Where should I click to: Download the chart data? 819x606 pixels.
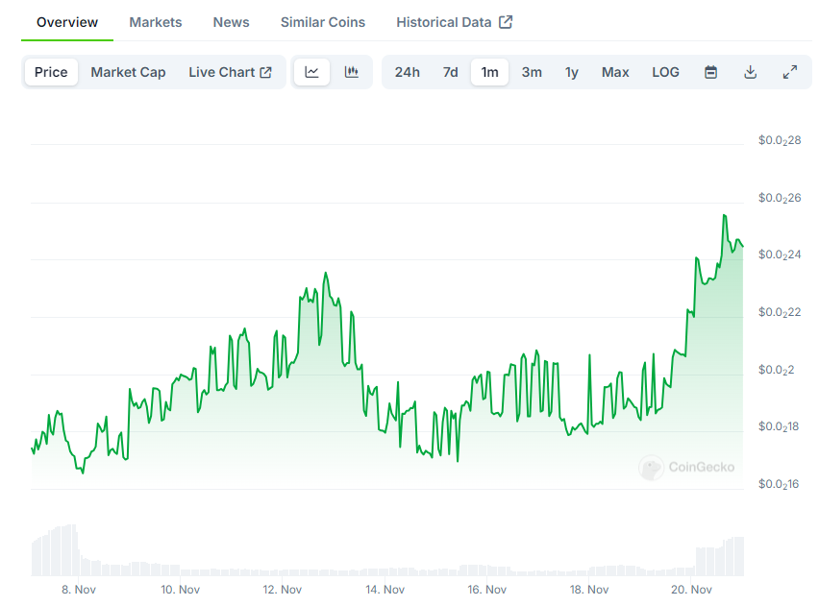750,72
